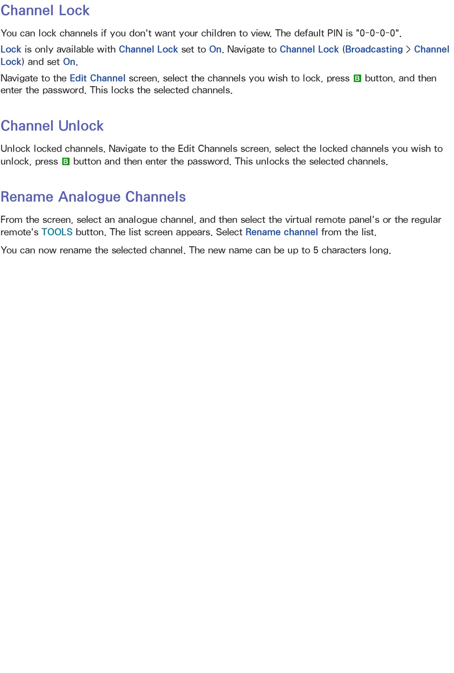
Task: Click the Edit Channel link
Action: [97, 78]
